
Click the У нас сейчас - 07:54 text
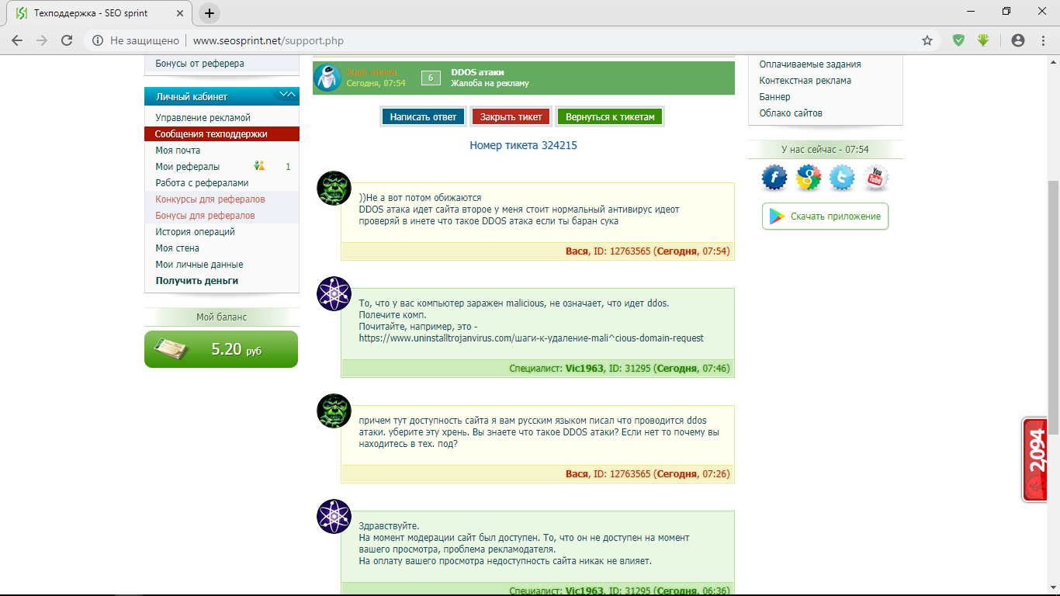pos(825,149)
